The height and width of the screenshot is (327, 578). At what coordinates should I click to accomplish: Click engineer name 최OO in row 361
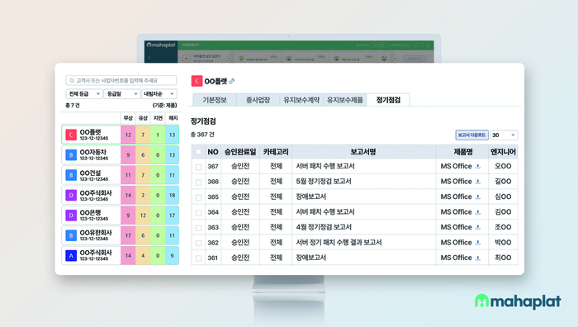503,258
